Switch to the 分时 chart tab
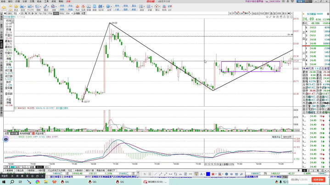 [x=8, y=14]
